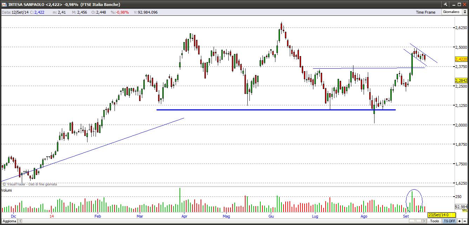Click the Apr month axis label
Viewport: 469px width, 225px height.
(185, 216)
